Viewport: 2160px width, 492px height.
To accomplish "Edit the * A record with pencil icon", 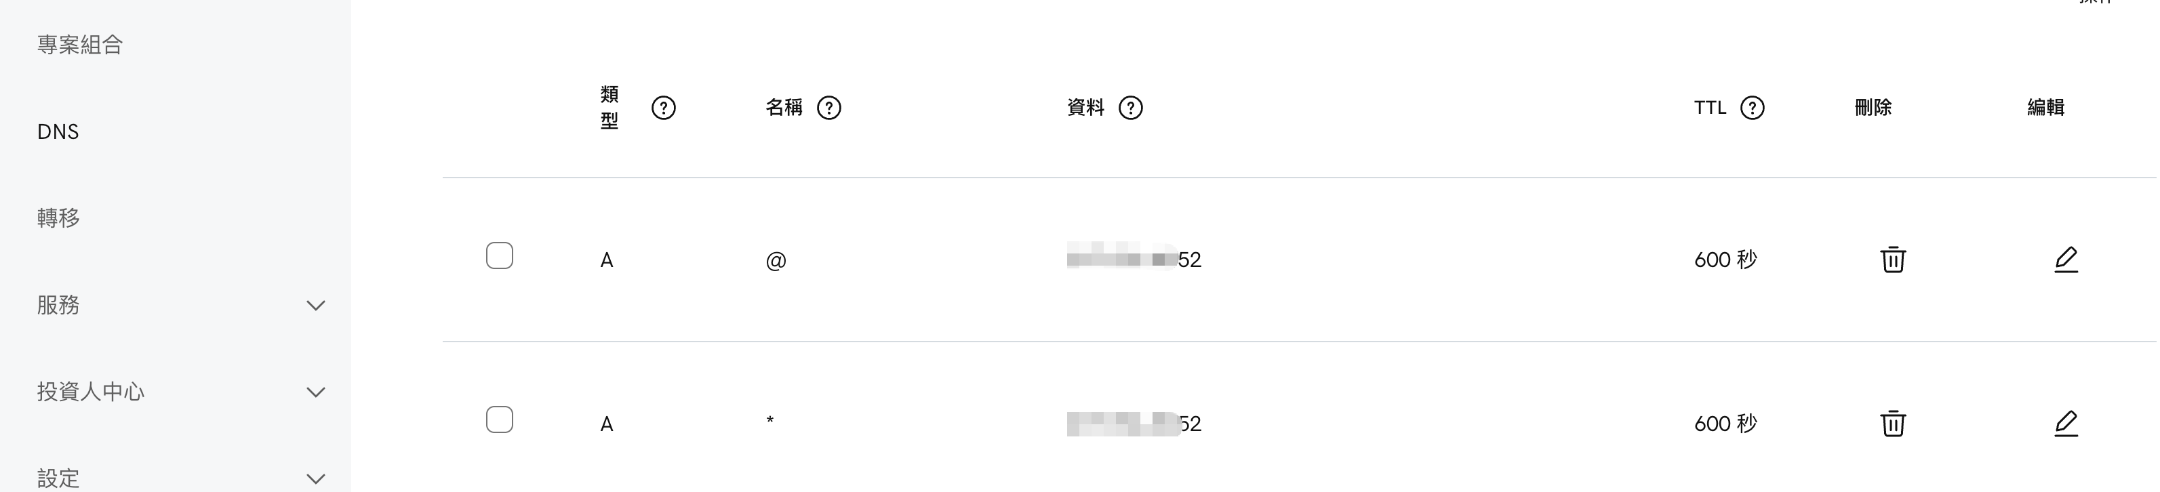I will pyautogui.click(x=2065, y=424).
